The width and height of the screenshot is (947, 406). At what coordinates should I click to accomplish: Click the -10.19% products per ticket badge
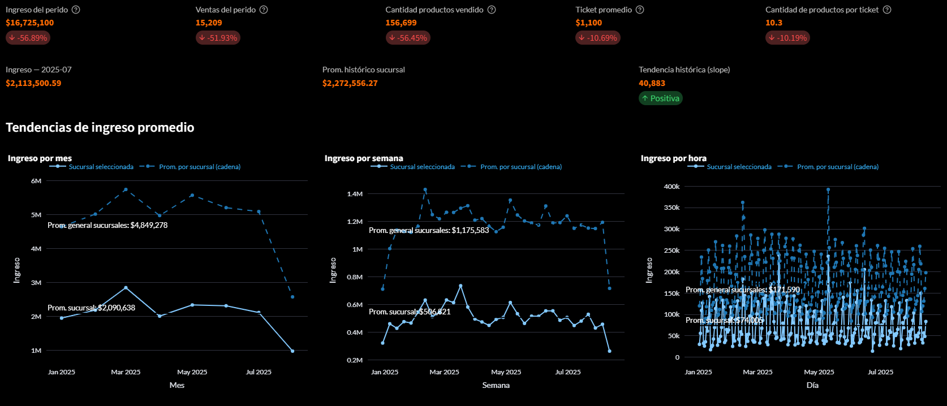tap(787, 38)
